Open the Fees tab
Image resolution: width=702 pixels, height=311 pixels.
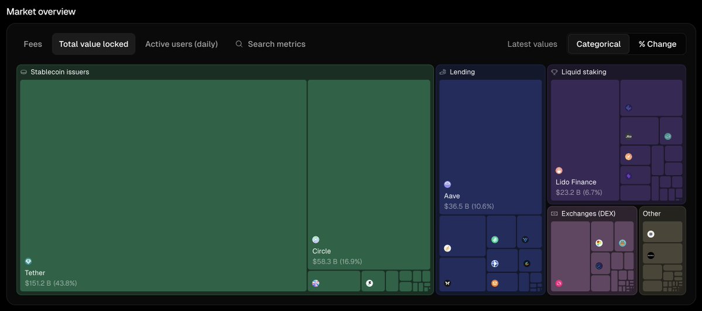33,44
